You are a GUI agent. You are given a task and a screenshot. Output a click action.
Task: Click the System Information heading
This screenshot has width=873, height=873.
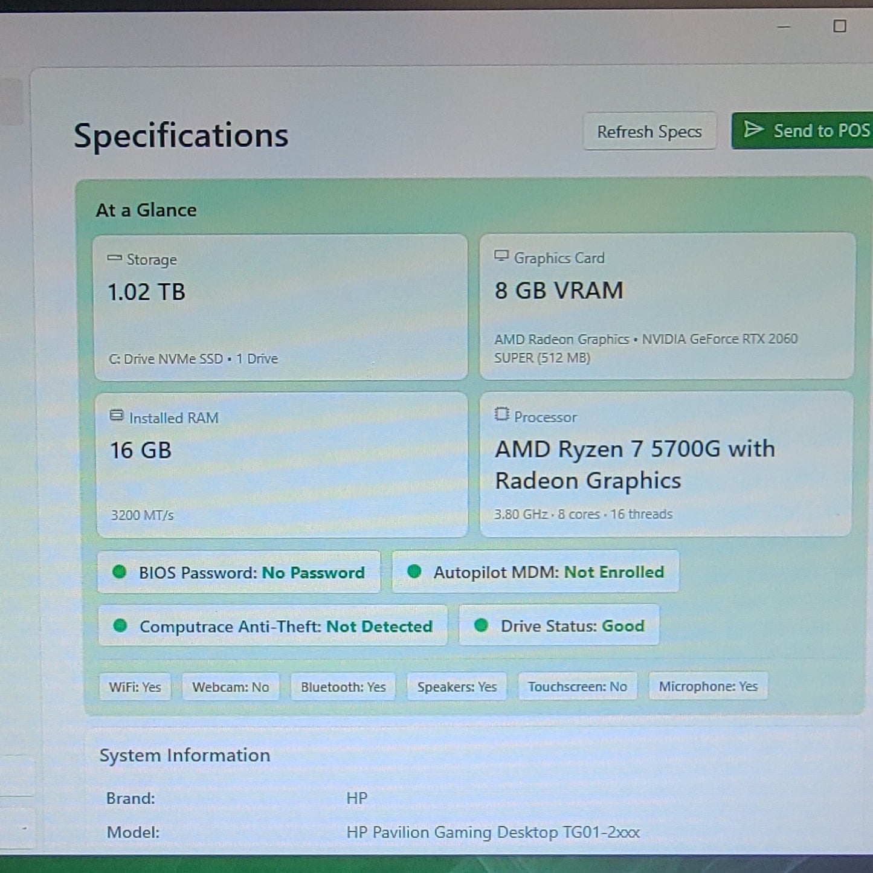pos(185,755)
